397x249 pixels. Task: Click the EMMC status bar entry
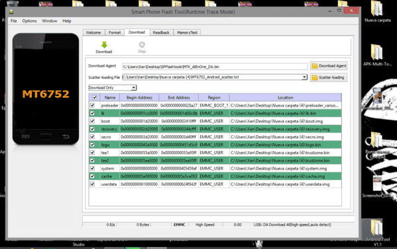pos(179,224)
